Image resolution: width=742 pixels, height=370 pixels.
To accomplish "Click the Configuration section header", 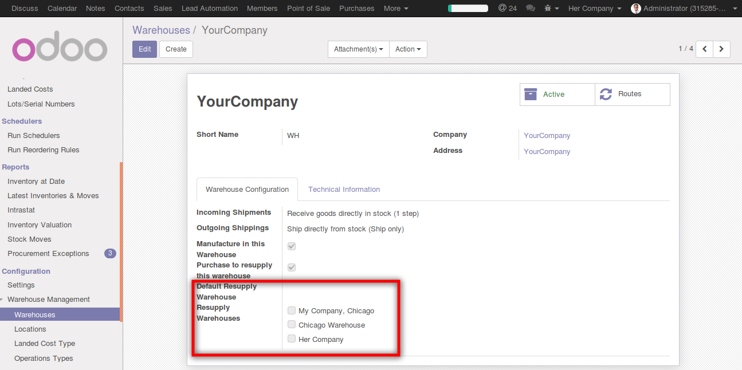I will [x=26, y=271].
